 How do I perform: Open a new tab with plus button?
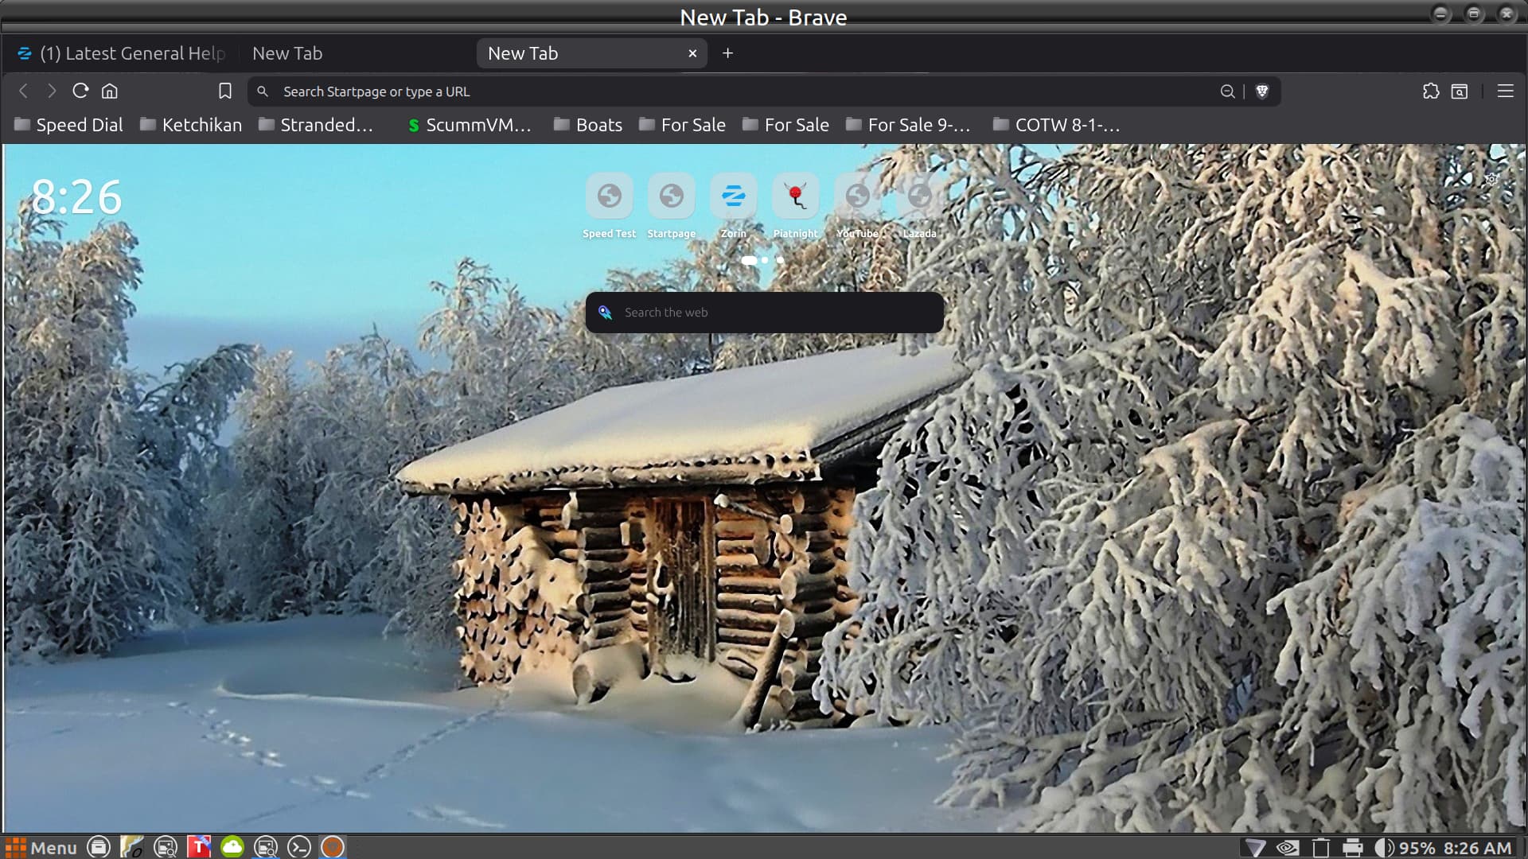tap(727, 53)
